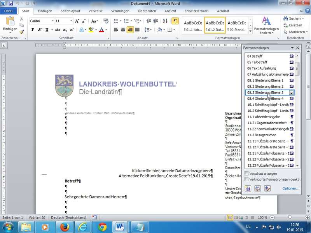
Task: Switch to Verweise tab
Action: coord(96,11)
